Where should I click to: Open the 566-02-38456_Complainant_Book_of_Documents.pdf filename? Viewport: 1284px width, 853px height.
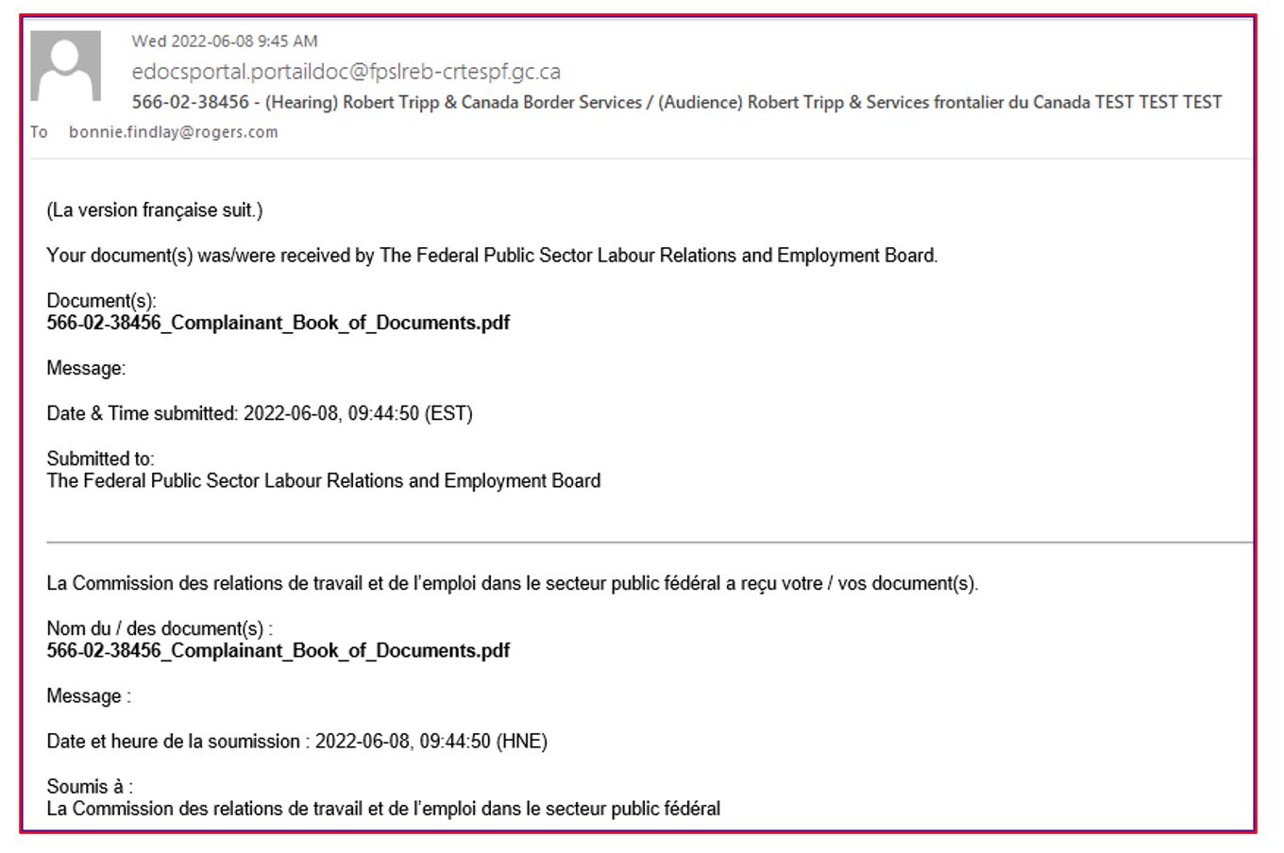click(278, 322)
